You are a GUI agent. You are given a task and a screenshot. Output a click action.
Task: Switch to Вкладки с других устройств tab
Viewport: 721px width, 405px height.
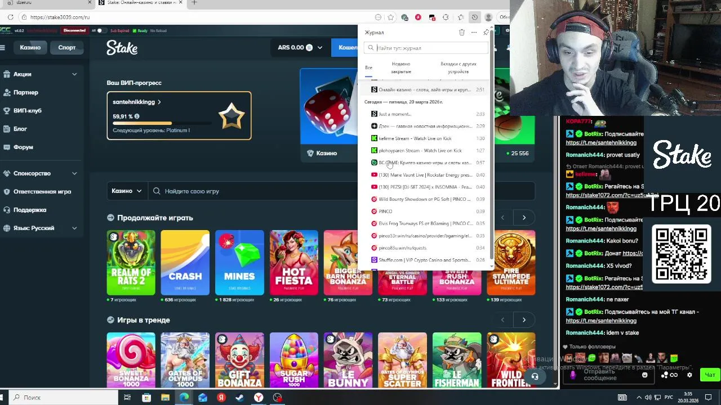click(x=458, y=67)
